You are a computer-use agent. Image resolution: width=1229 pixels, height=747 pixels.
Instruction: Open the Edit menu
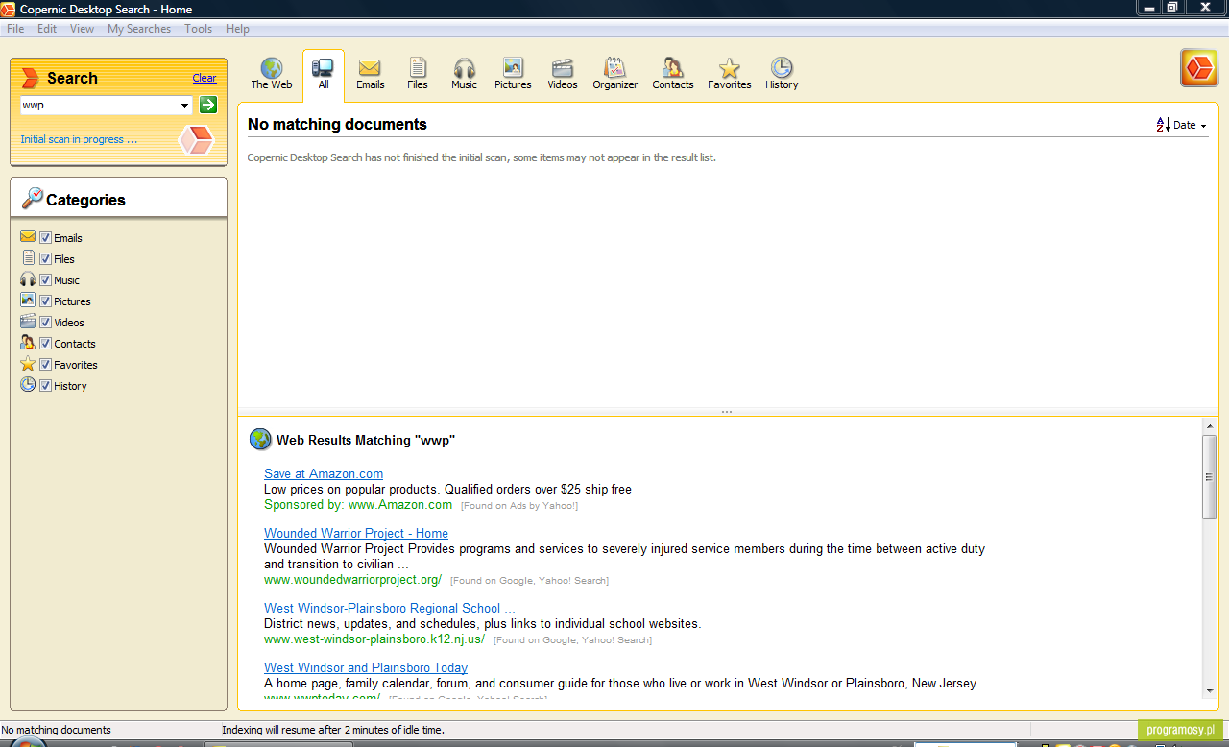47,29
